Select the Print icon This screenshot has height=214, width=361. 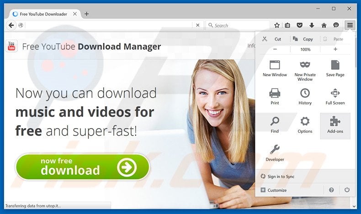275,97
